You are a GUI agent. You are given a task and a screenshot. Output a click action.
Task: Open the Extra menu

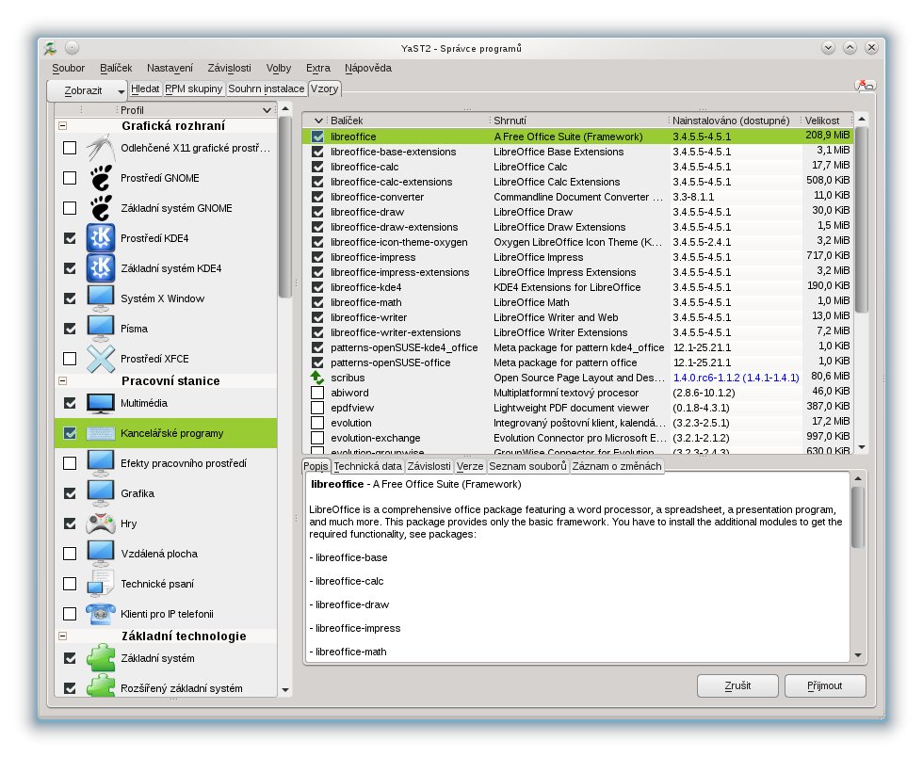(x=318, y=68)
